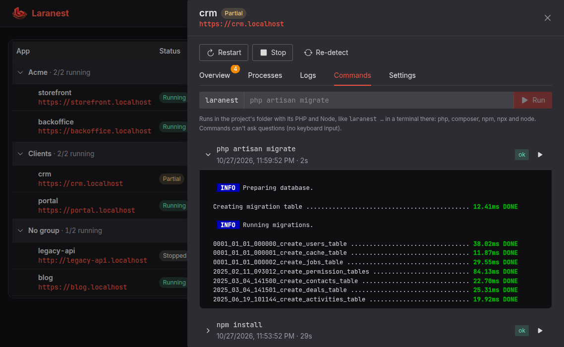Screen dimensions: 564x347
Task: Focus the php artisan migrate command input
Action: click(x=379, y=100)
